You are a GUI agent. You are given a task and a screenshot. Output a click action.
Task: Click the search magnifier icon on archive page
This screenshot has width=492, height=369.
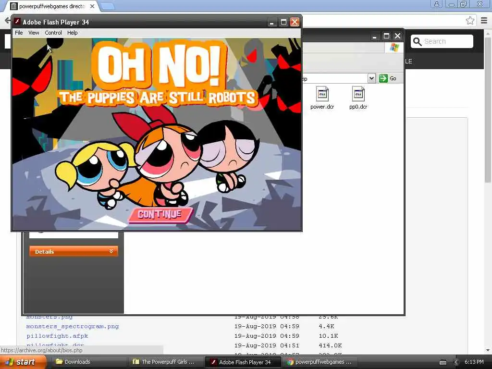(417, 41)
